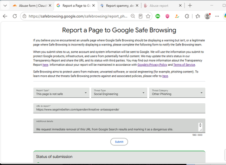Screen dimensions: 226x165
Task: Close the Report a Page tab
Action: click(94, 5)
